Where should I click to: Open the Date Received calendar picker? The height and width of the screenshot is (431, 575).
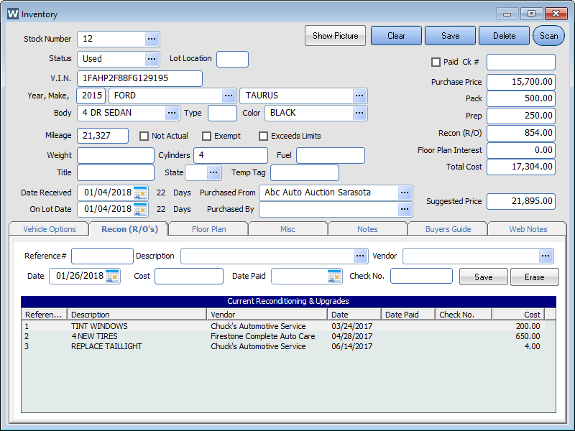(140, 193)
